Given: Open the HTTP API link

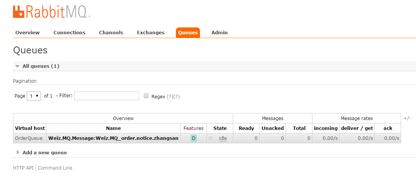Looking at the screenshot, I should tap(23, 168).
